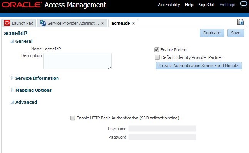The width and height of the screenshot is (249, 153).
Task: Close the acmeIdP tab
Action: (x=134, y=23)
